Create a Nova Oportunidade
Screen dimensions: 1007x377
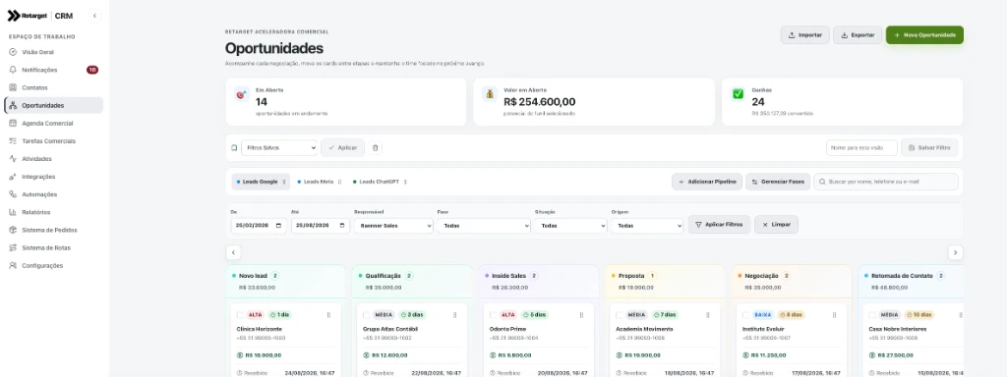coord(924,35)
